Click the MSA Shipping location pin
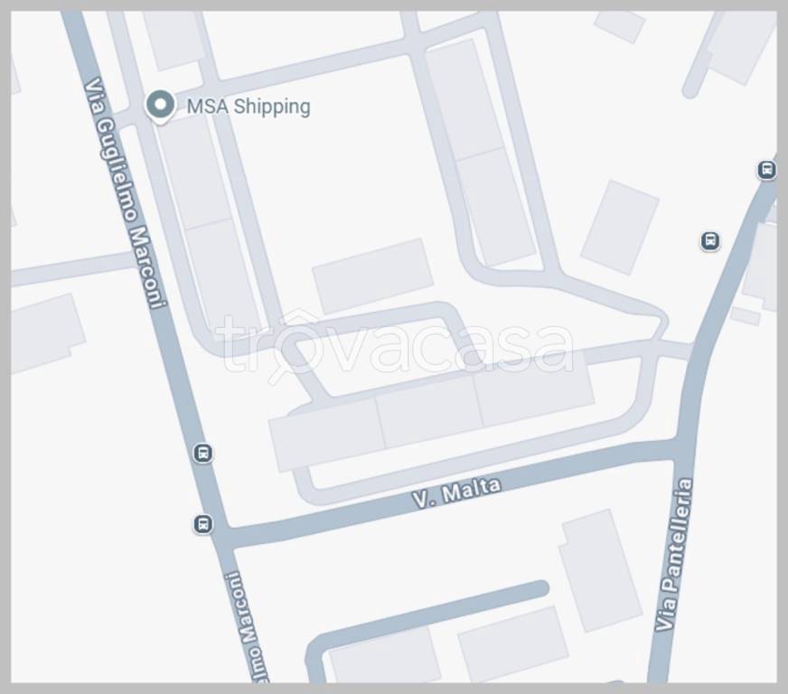The height and width of the screenshot is (694, 788). 160,106
